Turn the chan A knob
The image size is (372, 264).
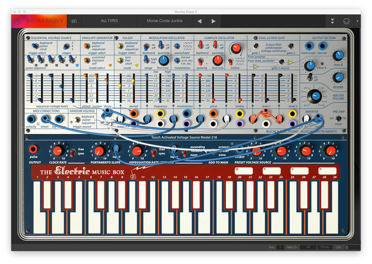click(310, 65)
